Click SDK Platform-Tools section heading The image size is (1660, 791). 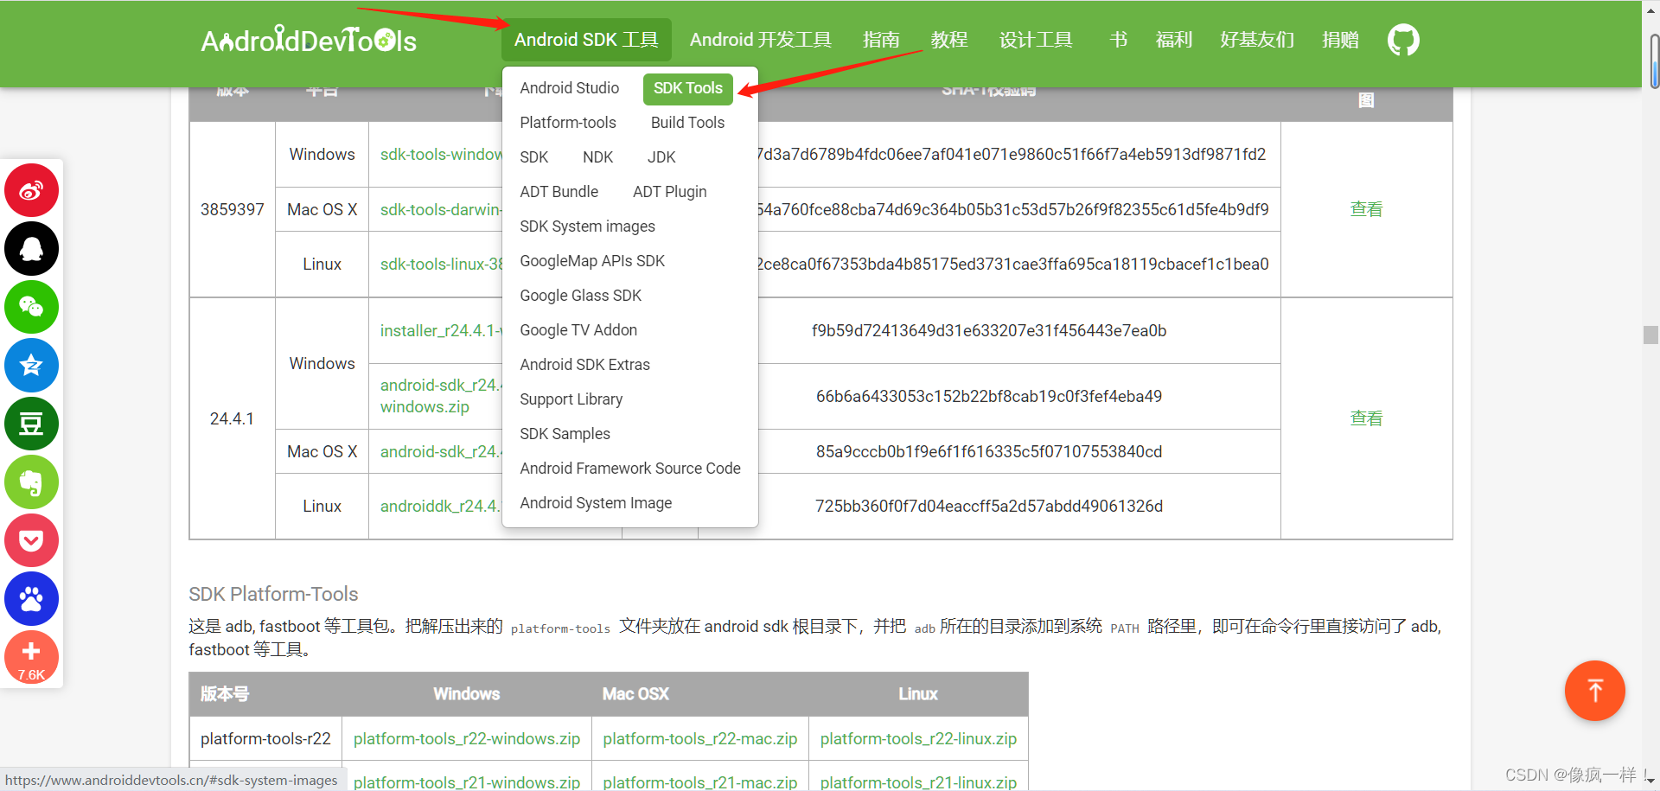pyautogui.click(x=273, y=595)
